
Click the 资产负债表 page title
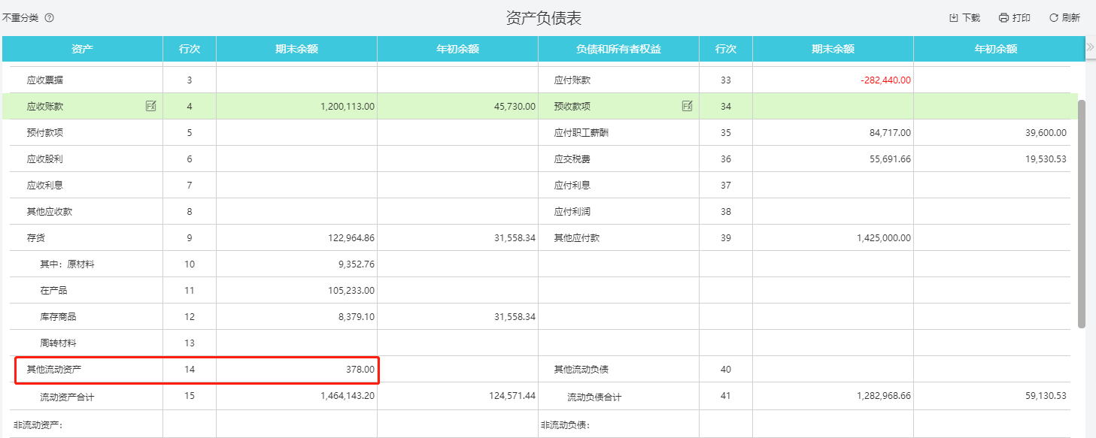[544, 18]
